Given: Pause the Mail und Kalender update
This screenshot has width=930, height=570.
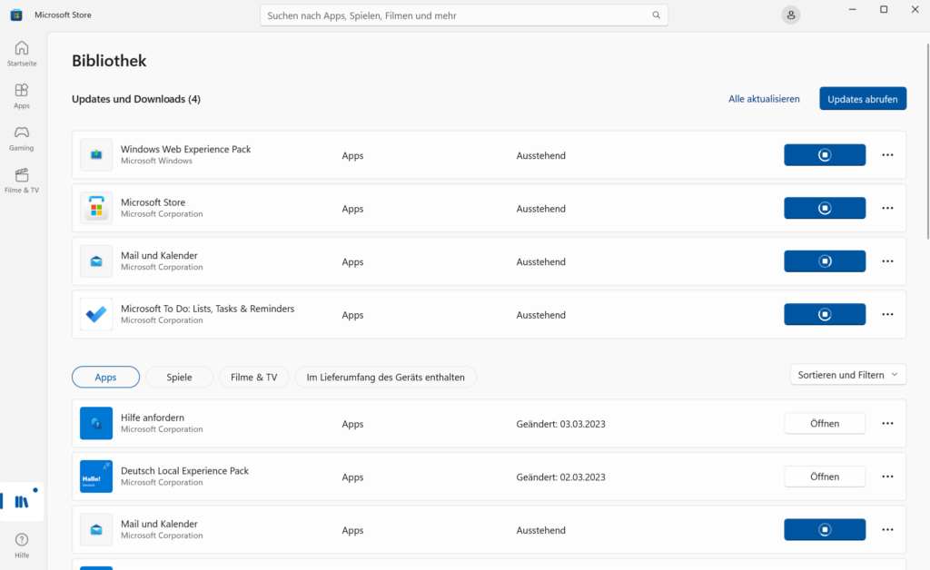Looking at the screenshot, I should click(824, 260).
